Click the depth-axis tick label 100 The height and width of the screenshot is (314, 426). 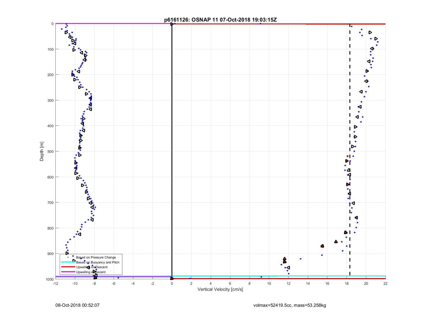[x=50, y=49]
